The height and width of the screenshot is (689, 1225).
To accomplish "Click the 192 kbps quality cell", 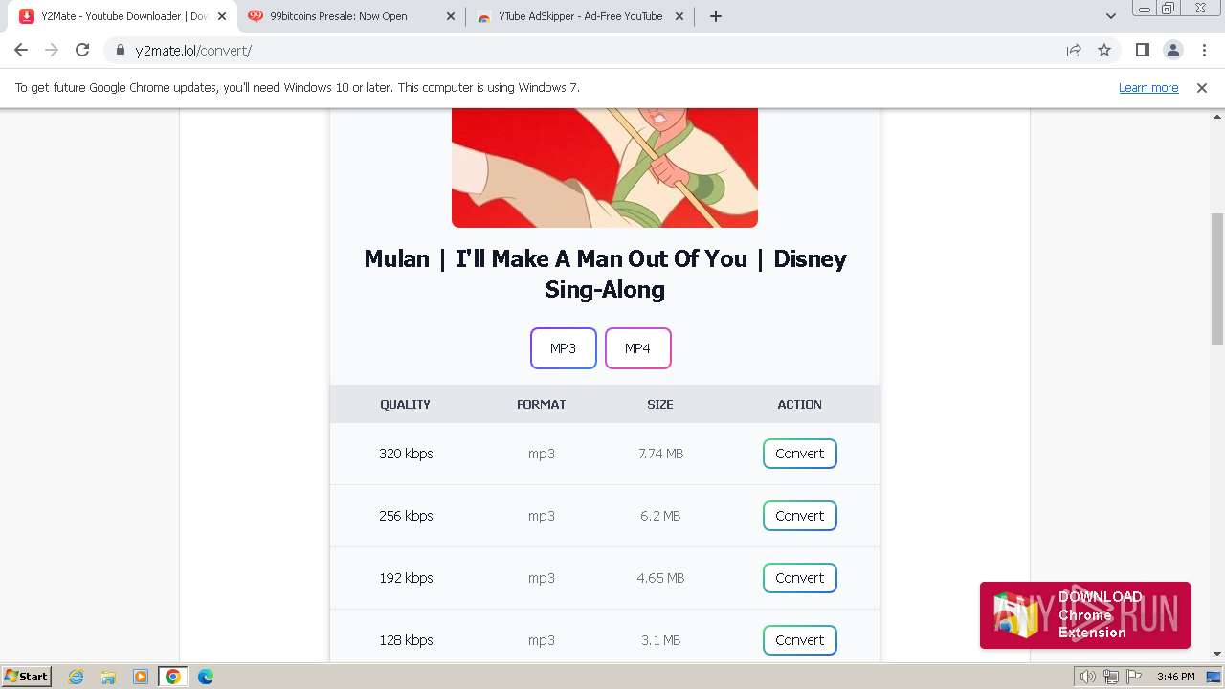I will pos(406,578).
